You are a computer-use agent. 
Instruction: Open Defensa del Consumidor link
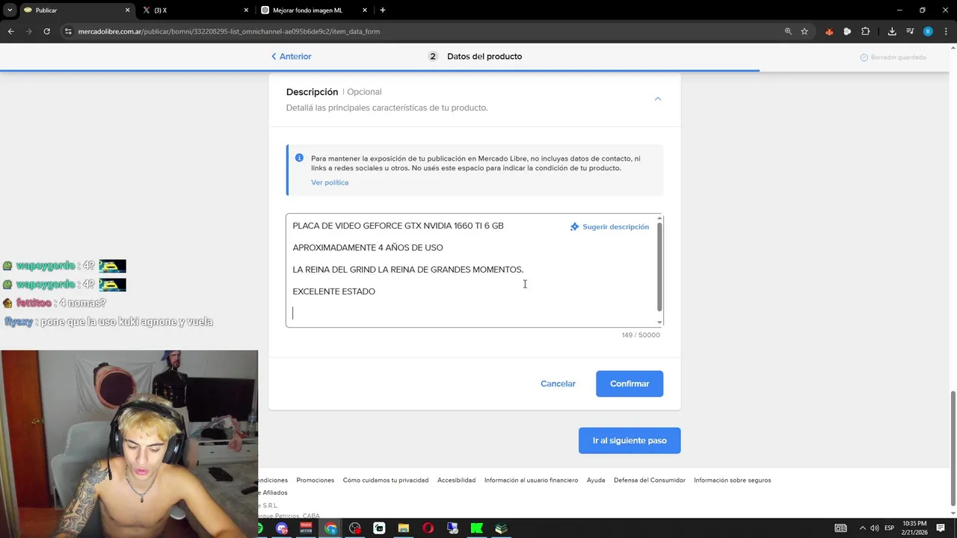point(650,480)
